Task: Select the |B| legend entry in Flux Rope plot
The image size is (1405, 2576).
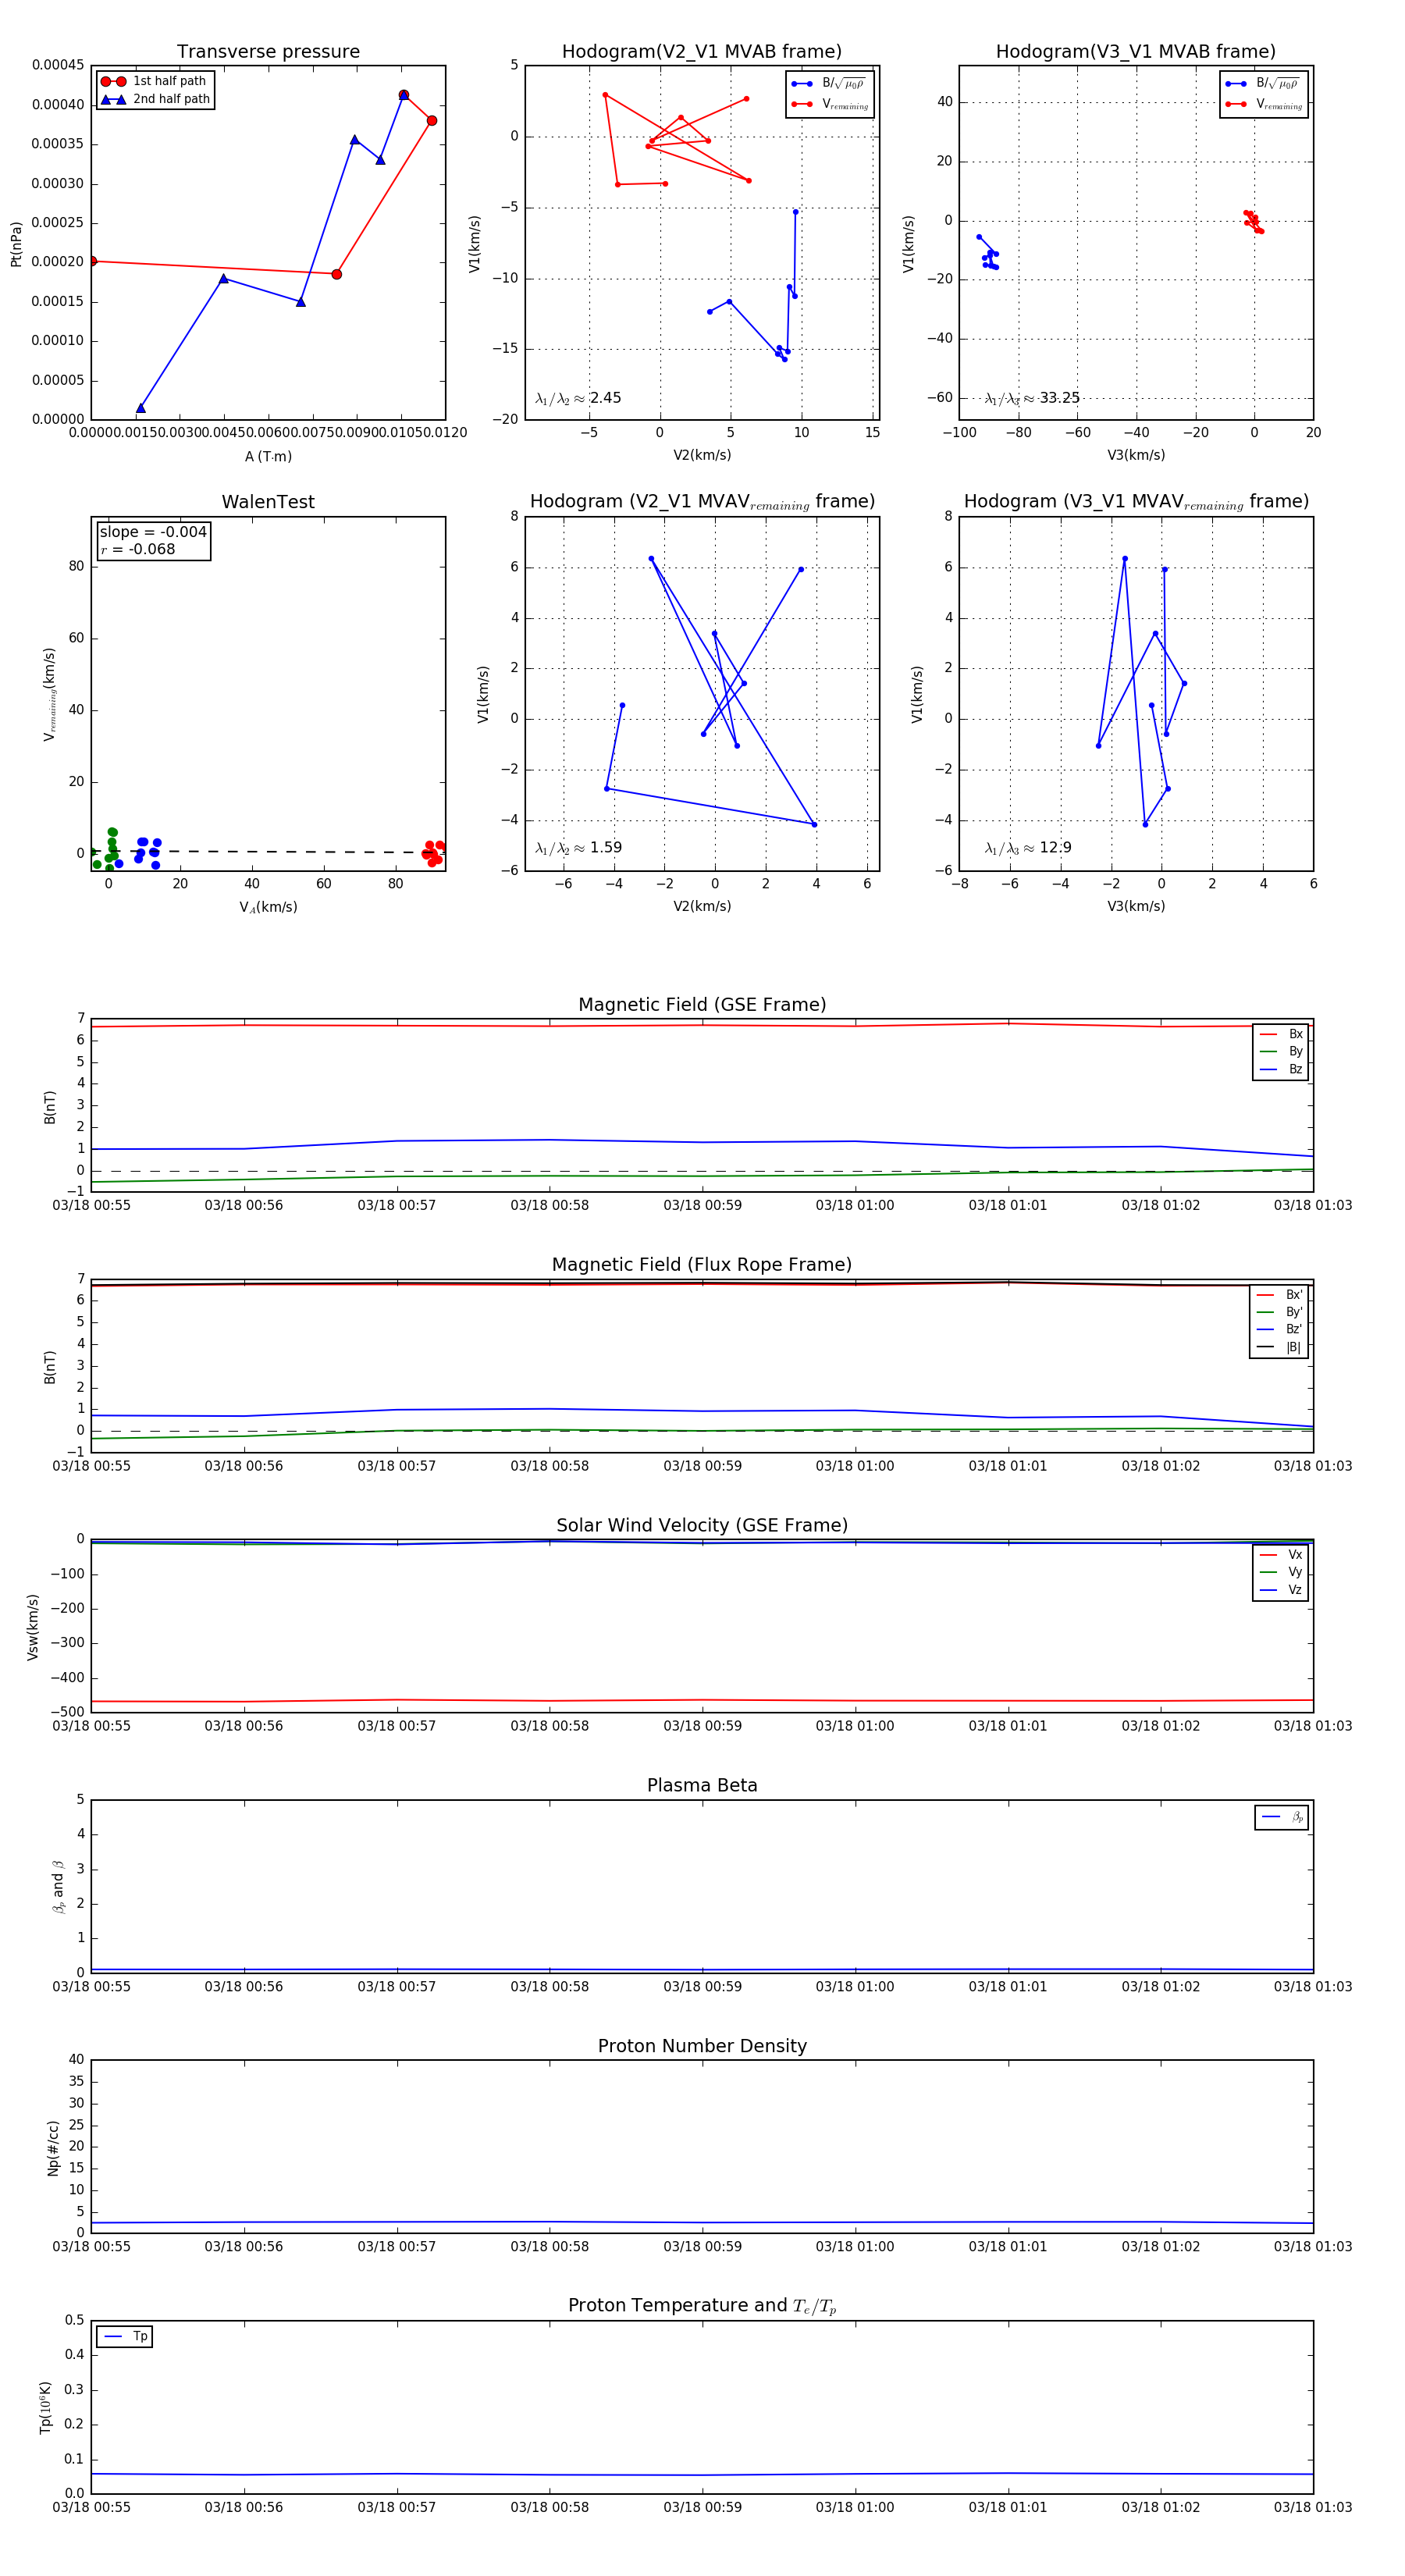Action: [x=1280, y=1347]
